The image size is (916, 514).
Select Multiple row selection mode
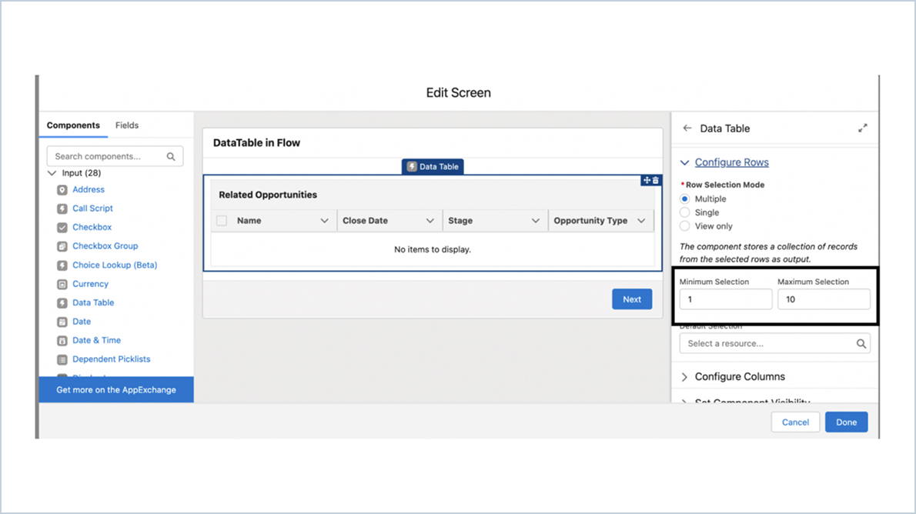[x=685, y=199]
